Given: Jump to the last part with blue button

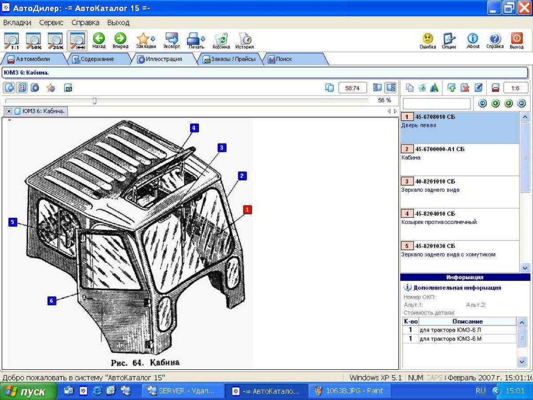Looking at the screenshot, I should 521,104.
